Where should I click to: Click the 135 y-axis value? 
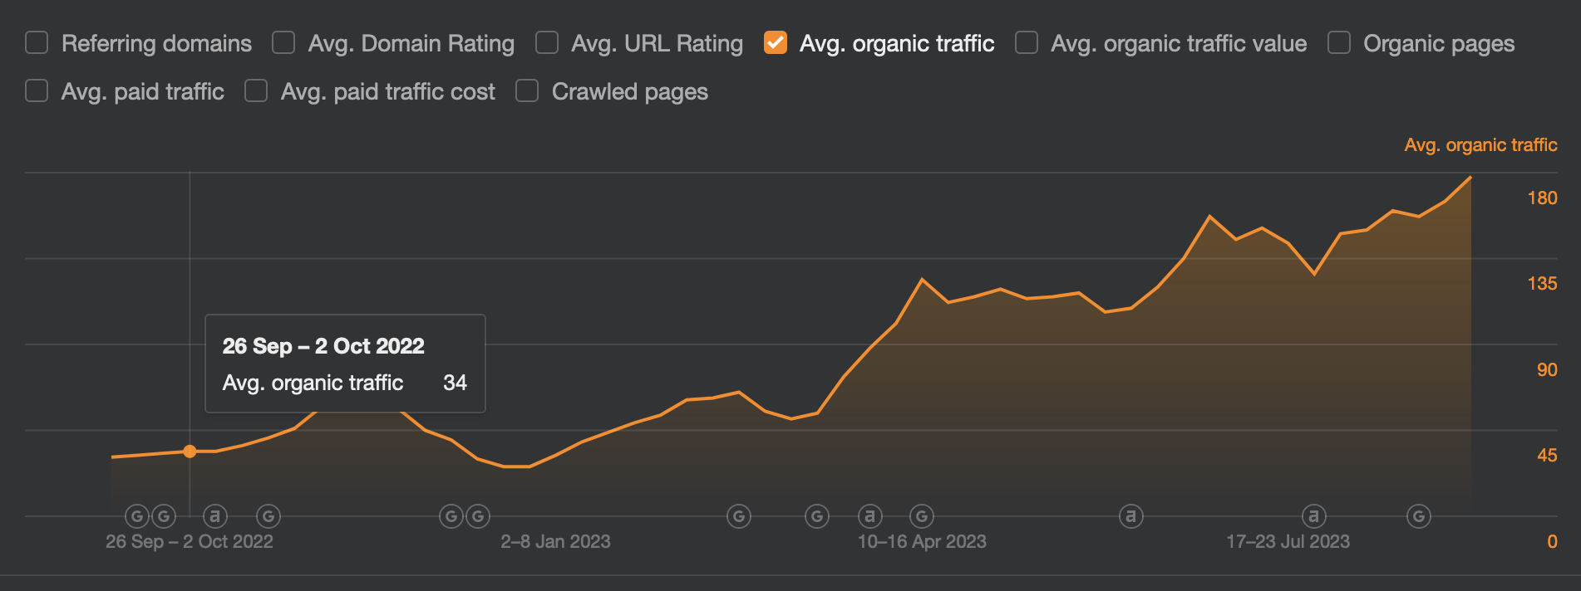1542,284
